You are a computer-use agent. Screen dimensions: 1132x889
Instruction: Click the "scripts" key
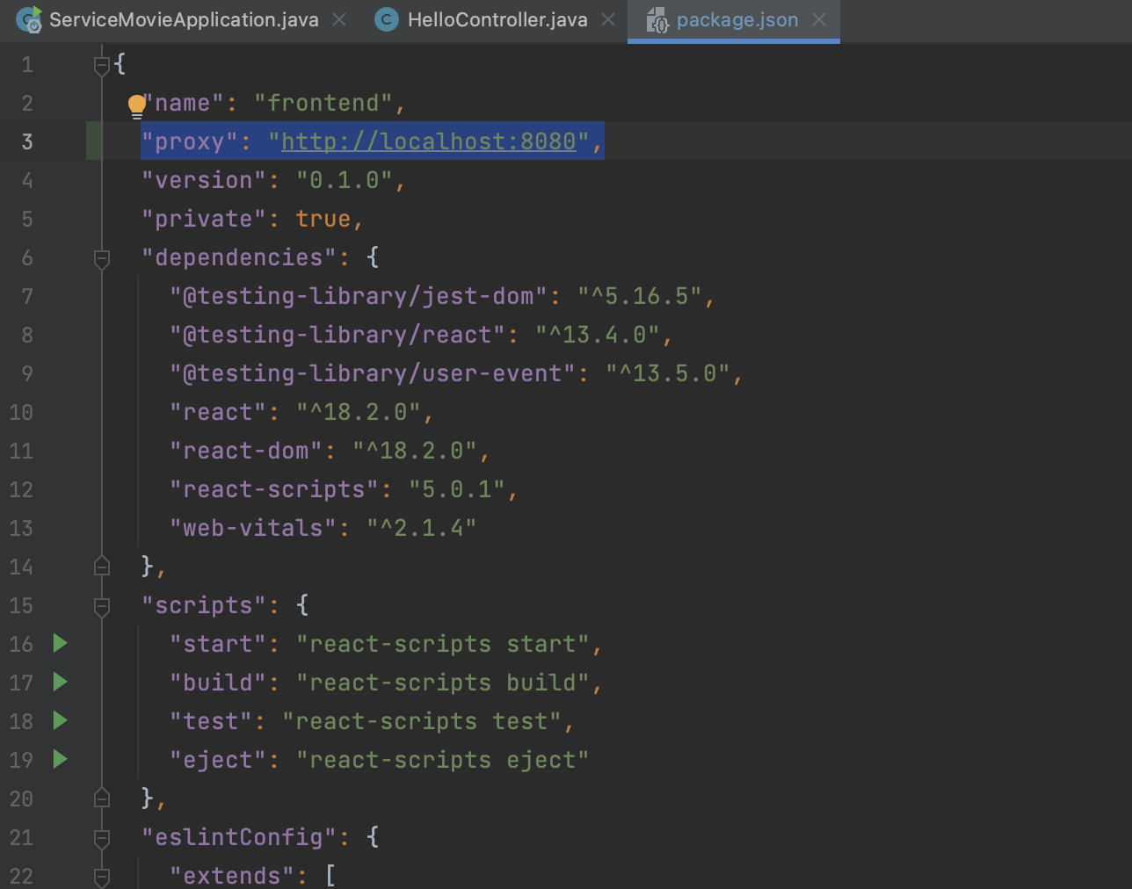point(204,605)
